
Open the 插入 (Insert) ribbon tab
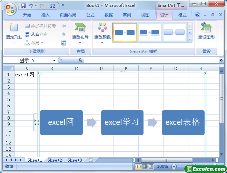click(x=45, y=15)
